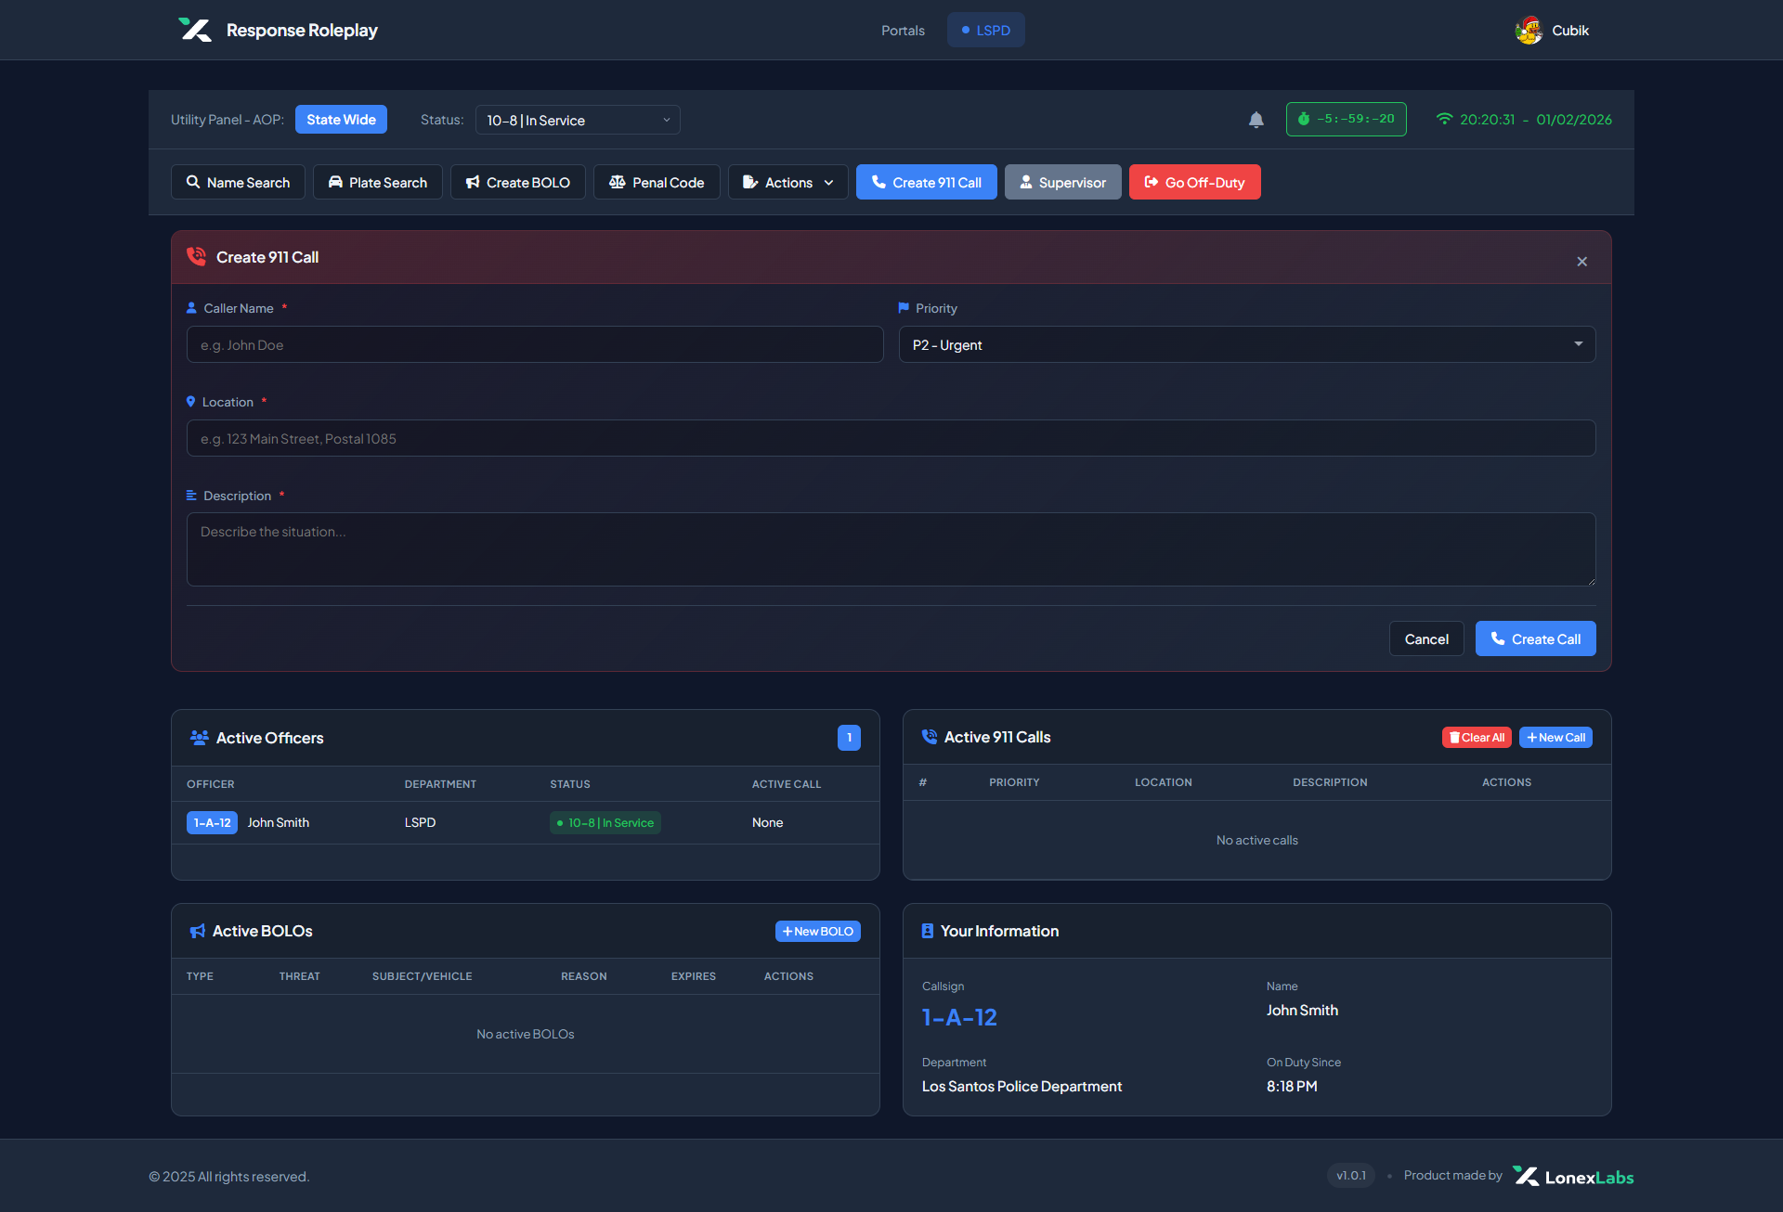Click Los Santos Police Department text
The image size is (1783, 1212).
coord(1022,1086)
